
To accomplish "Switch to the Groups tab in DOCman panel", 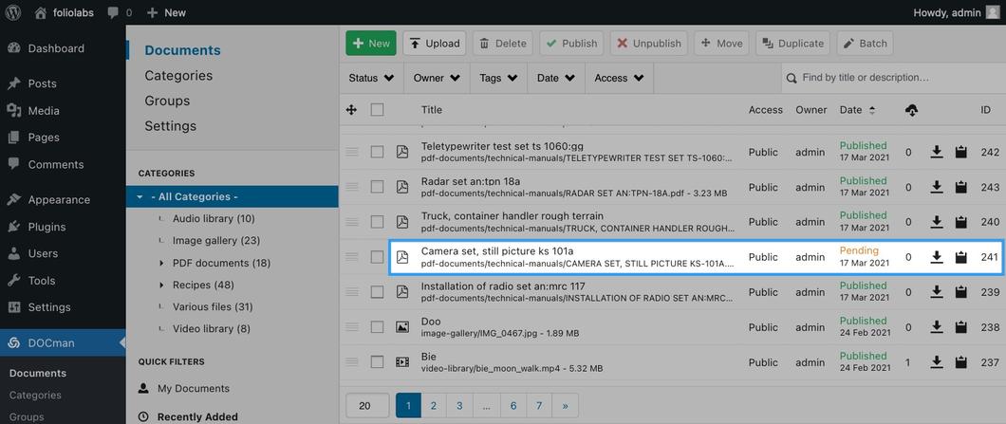I will [x=167, y=101].
